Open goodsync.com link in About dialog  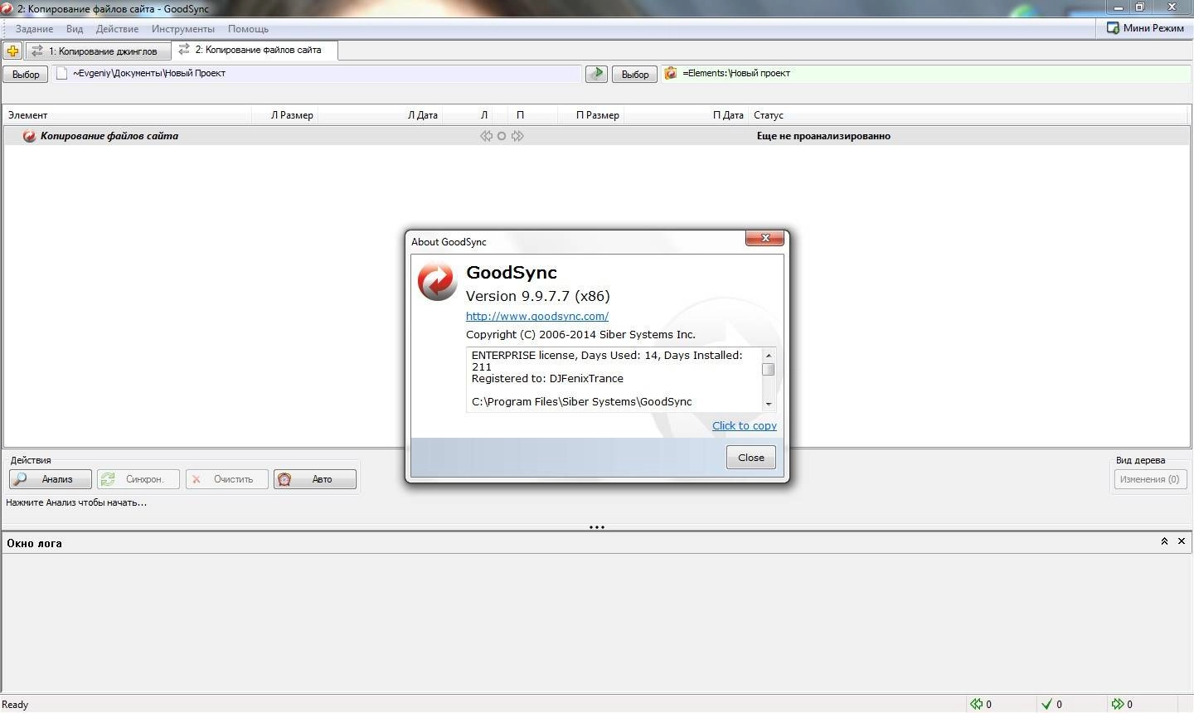click(x=537, y=316)
